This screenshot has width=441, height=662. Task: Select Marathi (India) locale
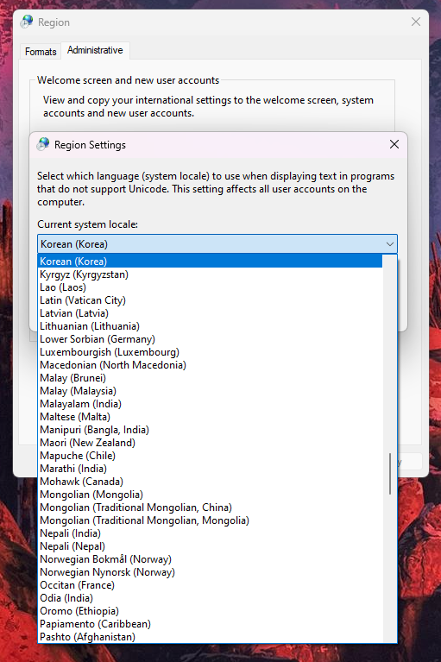coord(211,469)
